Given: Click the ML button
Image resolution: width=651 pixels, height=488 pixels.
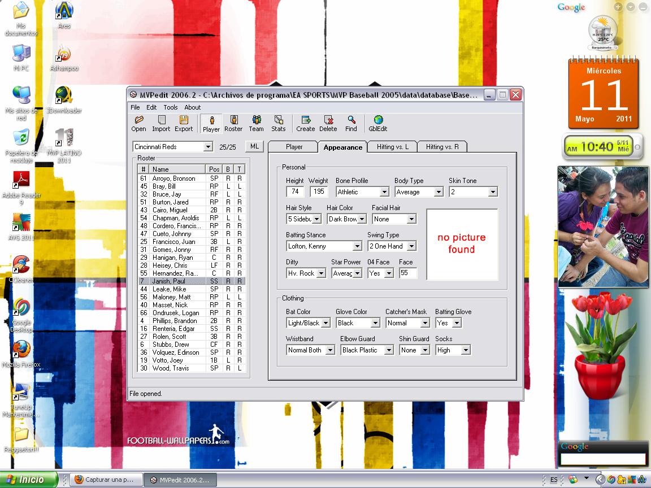Looking at the screenshot, I should (x=254, y=146).
